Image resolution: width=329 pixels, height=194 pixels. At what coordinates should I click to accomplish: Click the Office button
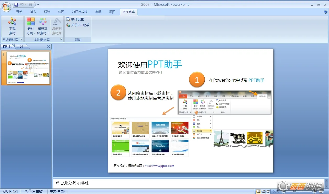[6, 7]
